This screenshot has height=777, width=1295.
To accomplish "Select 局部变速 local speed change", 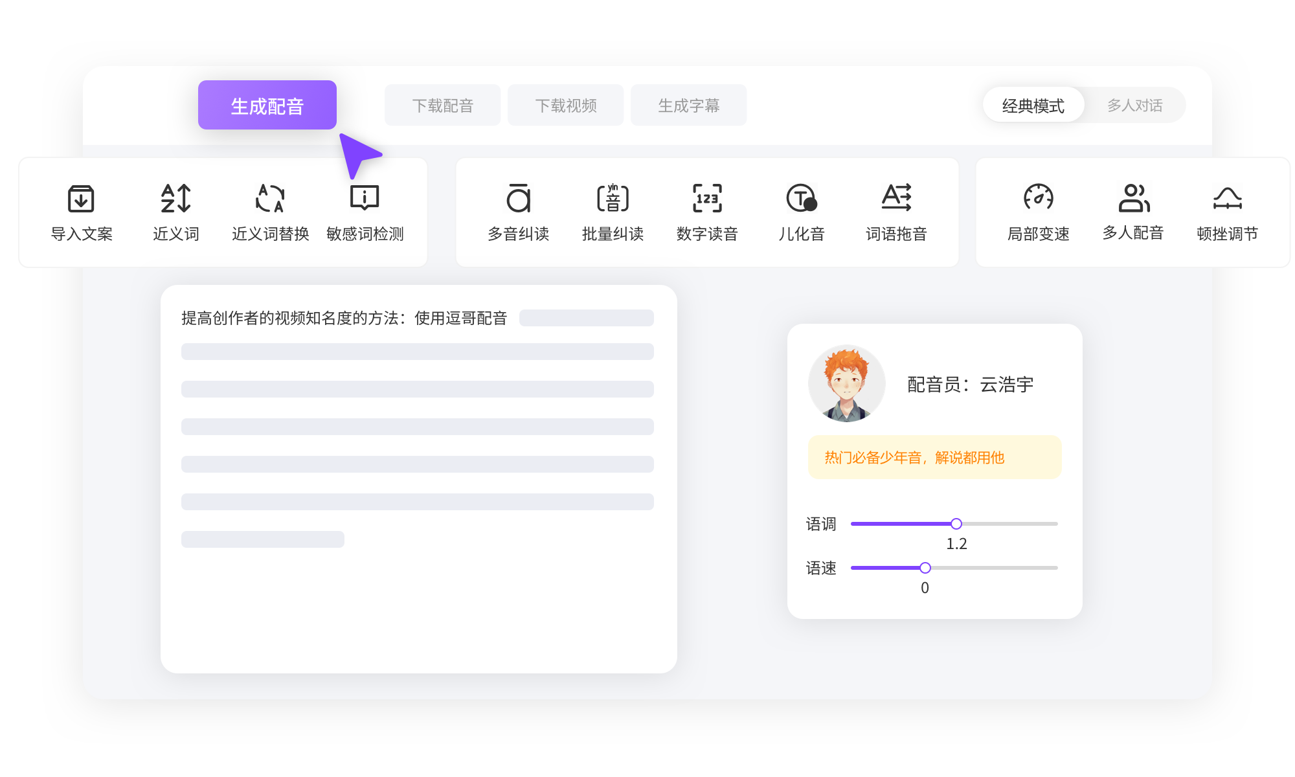I will click(x=1037, y=212).
